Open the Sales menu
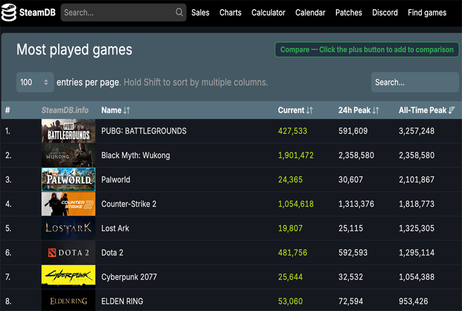The image size is (462, 311). (201, 12)
